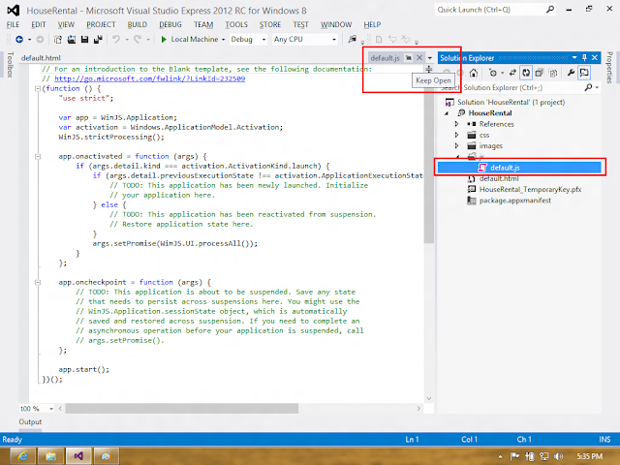Toggle Solution Explorer Refresh button

pyautogui.click(x=526, y=73)
